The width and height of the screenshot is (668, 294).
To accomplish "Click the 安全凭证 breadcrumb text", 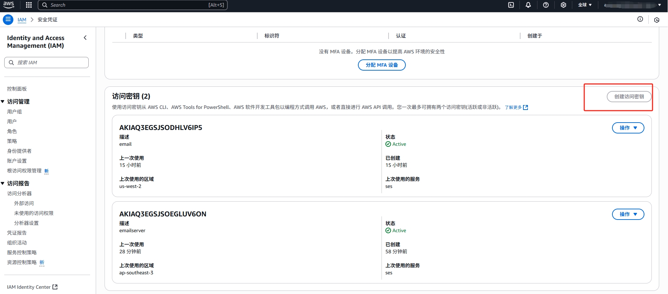I will 48,20.
